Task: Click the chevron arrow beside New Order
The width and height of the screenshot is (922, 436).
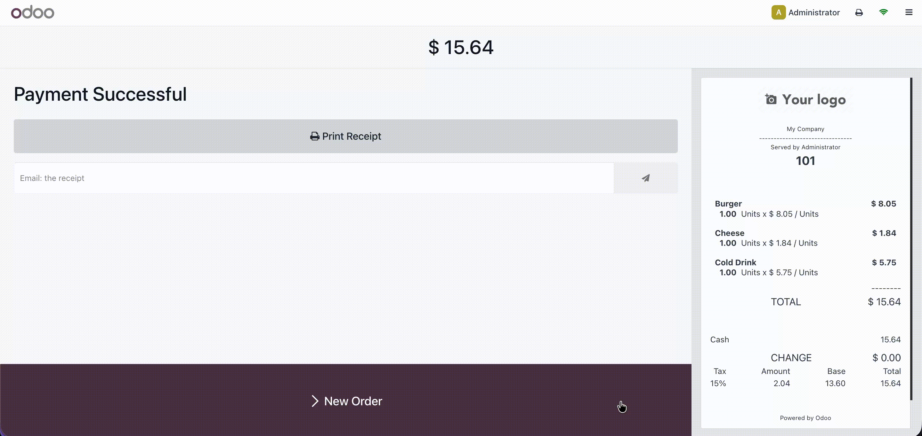Action: [315, 401]
